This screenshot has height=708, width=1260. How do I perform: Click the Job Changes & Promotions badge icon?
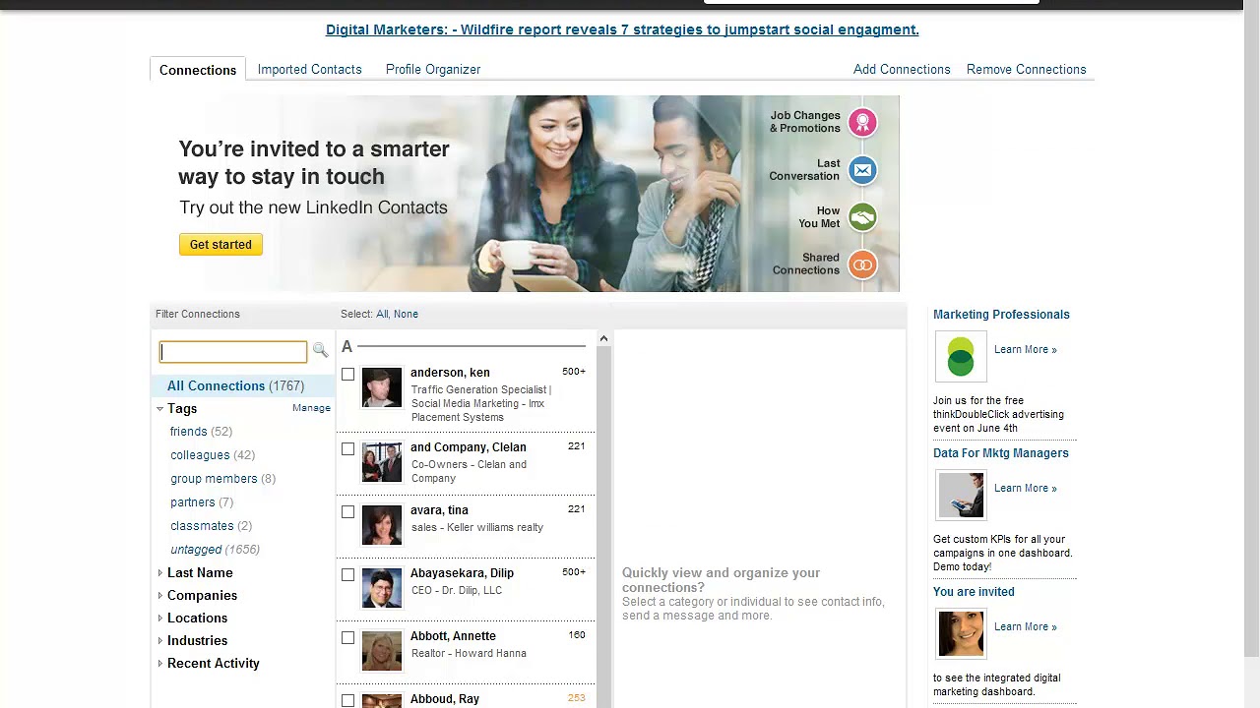(862, 123)
